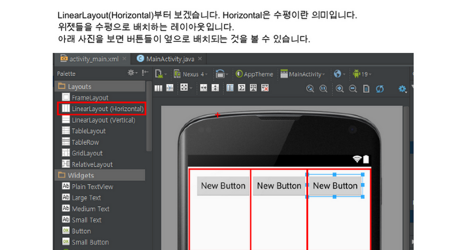476x250 pixels.
Task: Choose RelativeLayout in the palette
Action: click(88, 164)
